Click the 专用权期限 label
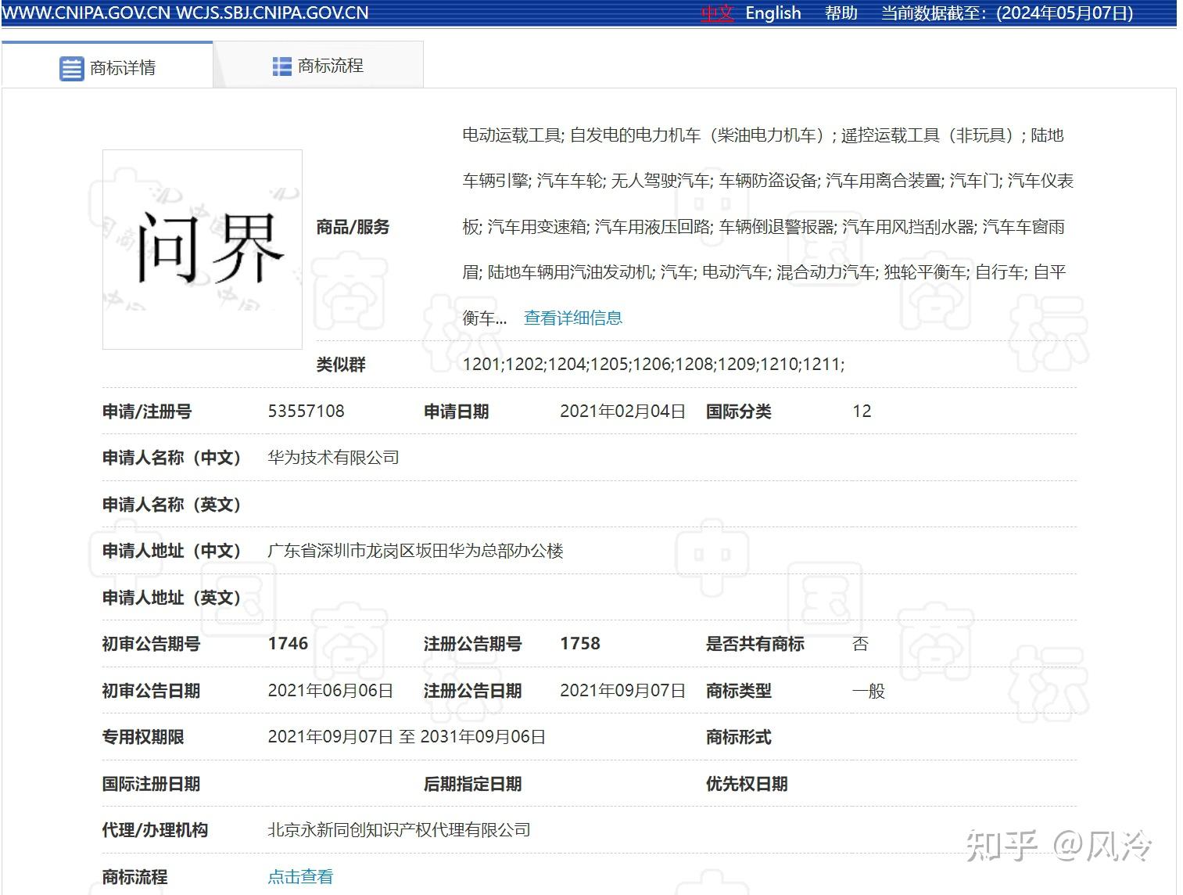Screen dimensions: 1183x895 143,736
